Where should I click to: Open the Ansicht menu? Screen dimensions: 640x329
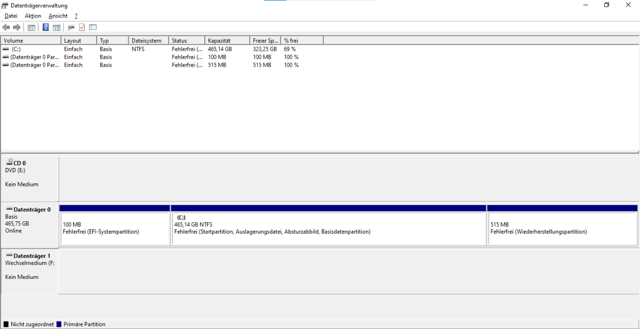click(58, 16)
